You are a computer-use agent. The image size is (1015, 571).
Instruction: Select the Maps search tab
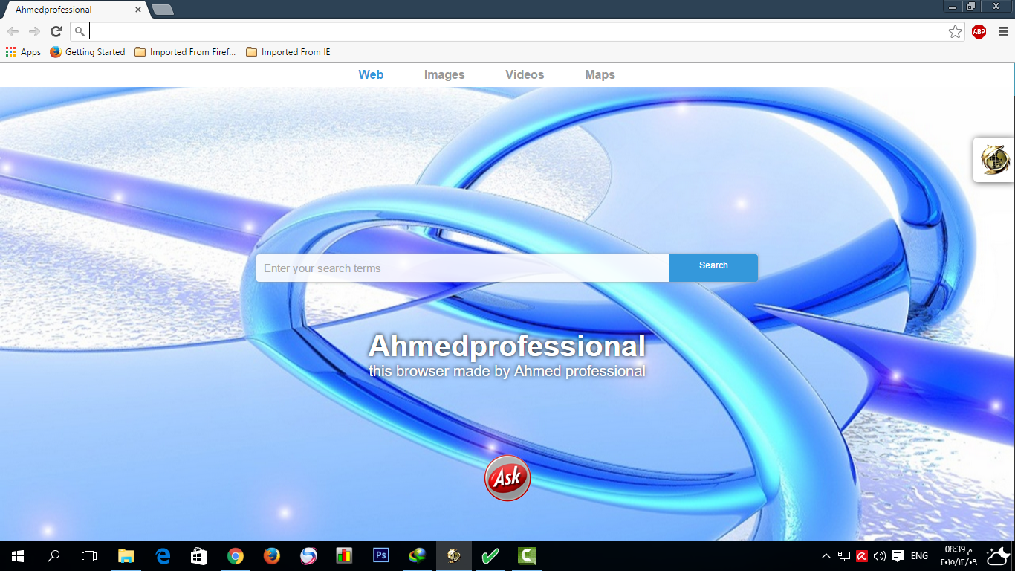click(600, 74)
